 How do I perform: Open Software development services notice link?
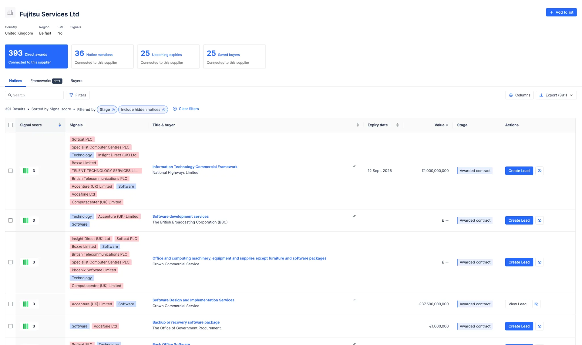pos(180,216)
